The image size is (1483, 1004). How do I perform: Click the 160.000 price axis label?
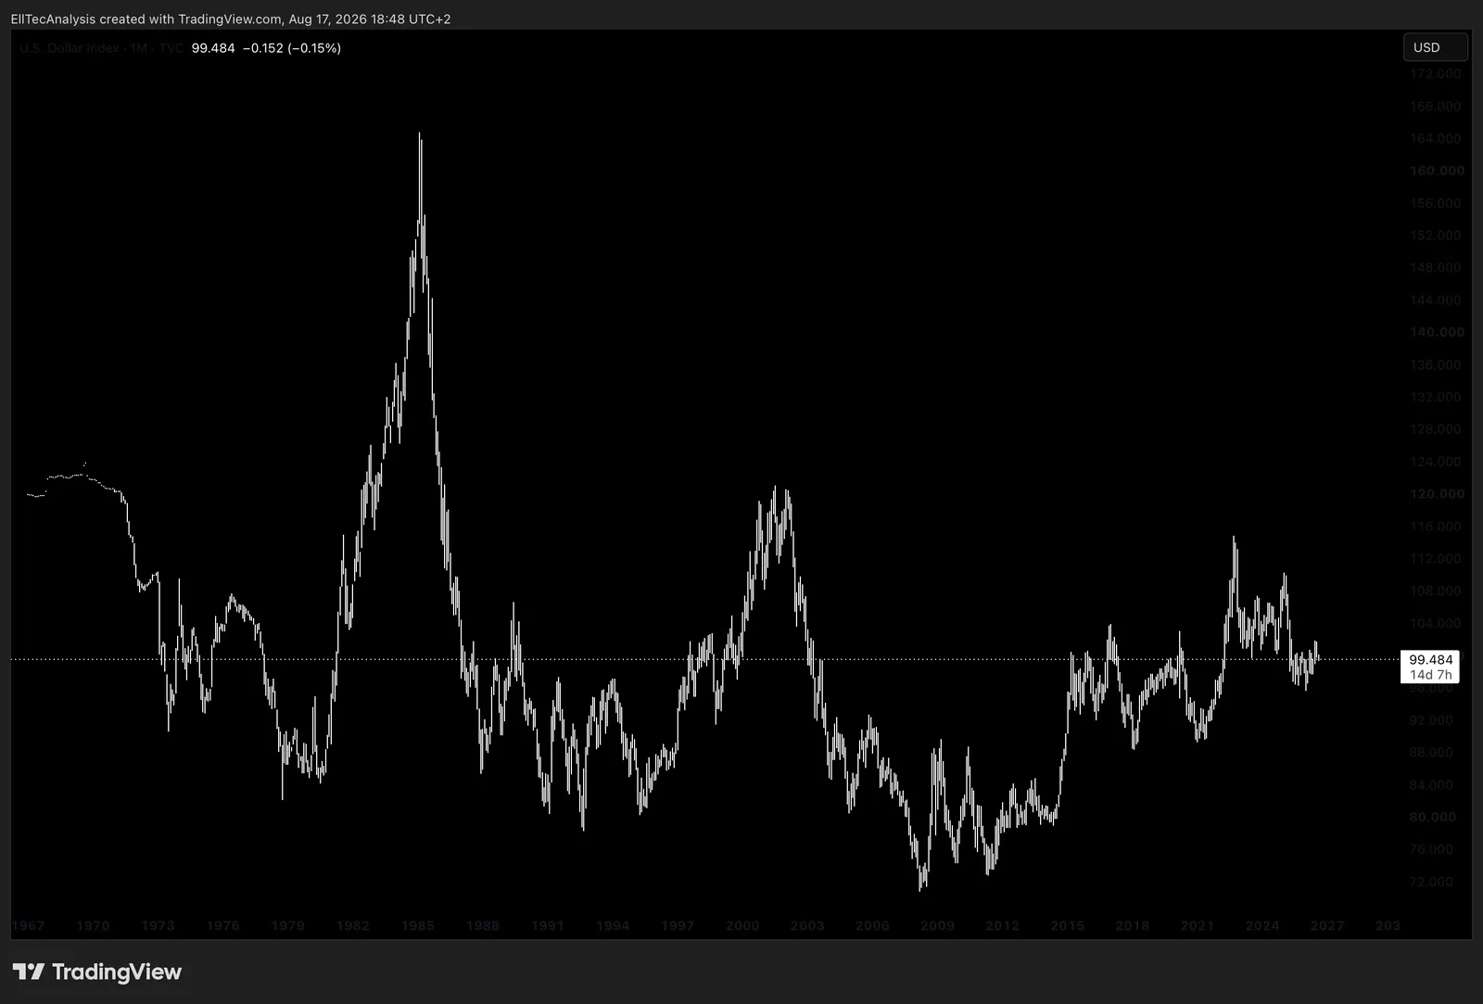pos(1437,171)
